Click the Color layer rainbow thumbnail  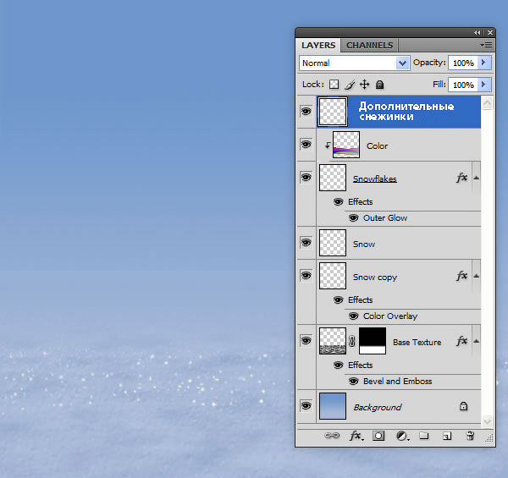(346, 145)
